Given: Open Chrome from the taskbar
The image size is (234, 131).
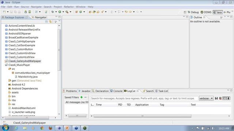Looking at the screenshot, I should (x=42, y=128).
